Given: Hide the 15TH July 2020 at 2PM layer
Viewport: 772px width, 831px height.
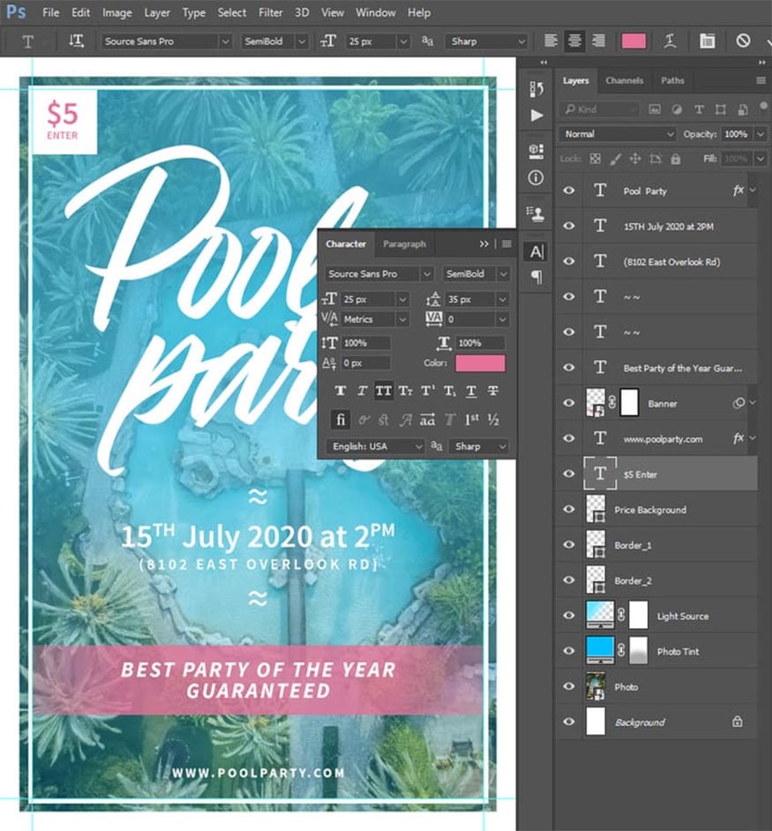Looking at the screenshot, I should [x=569, y=226].
